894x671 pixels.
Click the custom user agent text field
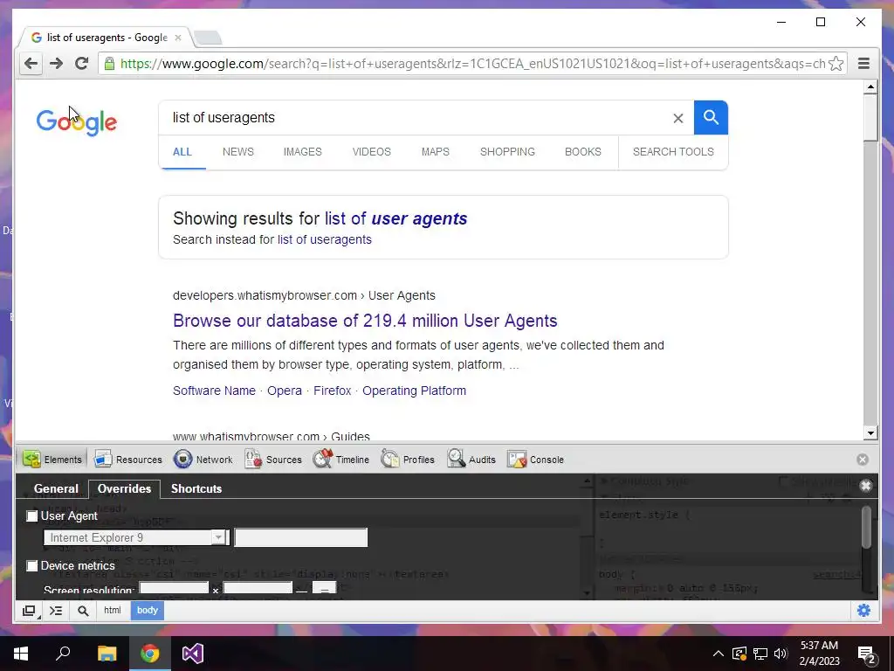(x=300, y=537)
